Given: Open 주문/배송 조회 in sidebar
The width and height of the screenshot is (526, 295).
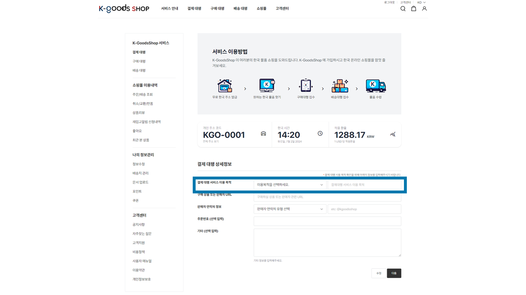Looking at the screenshot, I should tap(142, 95).
